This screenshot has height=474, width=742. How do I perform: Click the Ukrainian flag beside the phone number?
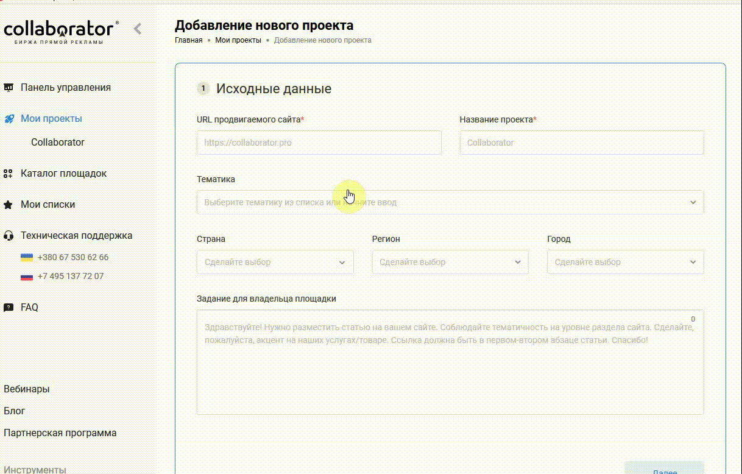coord(28,256)
